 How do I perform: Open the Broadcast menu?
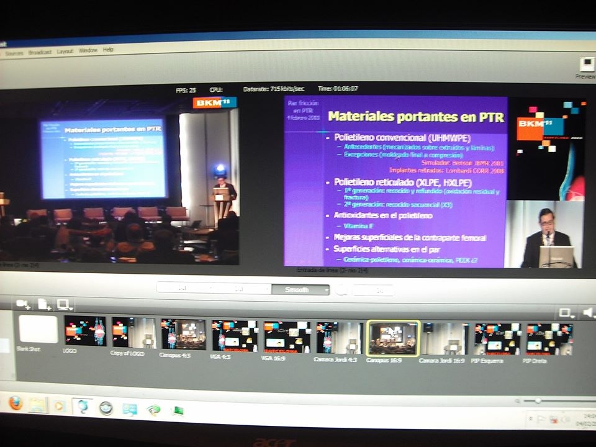click(x=40, y=52)
